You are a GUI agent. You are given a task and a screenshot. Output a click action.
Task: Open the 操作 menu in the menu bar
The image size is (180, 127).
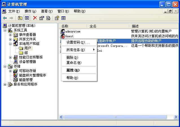pos(30,11)
